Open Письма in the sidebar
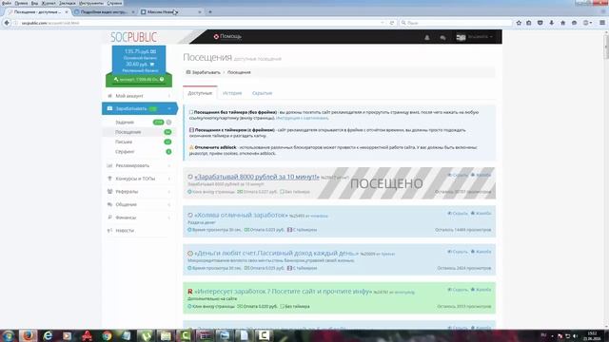609x342 pixels. [x=124, y=142]
